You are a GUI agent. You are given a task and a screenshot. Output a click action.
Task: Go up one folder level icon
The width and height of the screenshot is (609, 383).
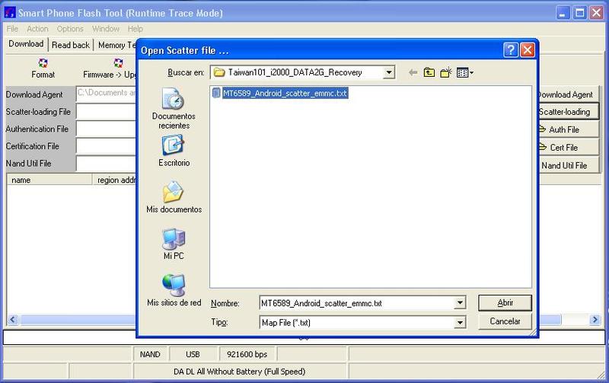click(429, 72)
